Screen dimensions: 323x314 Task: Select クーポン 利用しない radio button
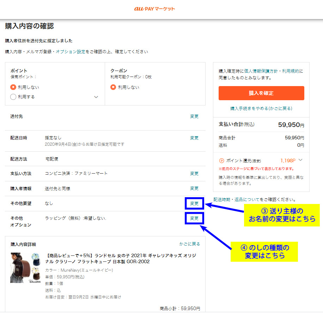click(113, 87)
